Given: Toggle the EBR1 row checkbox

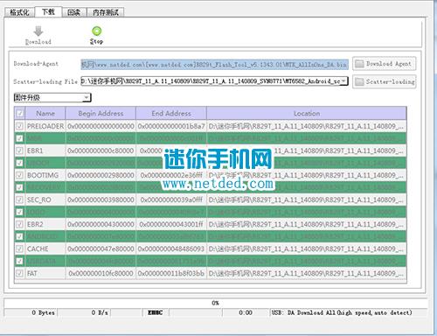Looking at the screenshot, I should click(x=19, y=150).
